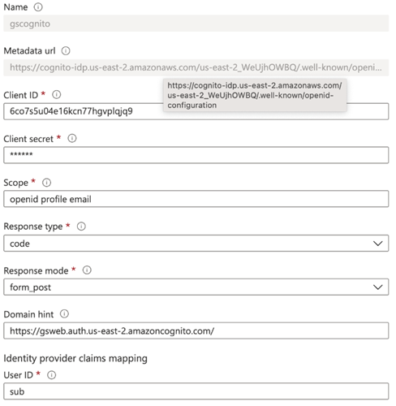This screenshot has height=406, width=396.
Task: Click the info icon beside Response type
Action: click(81, 227)
